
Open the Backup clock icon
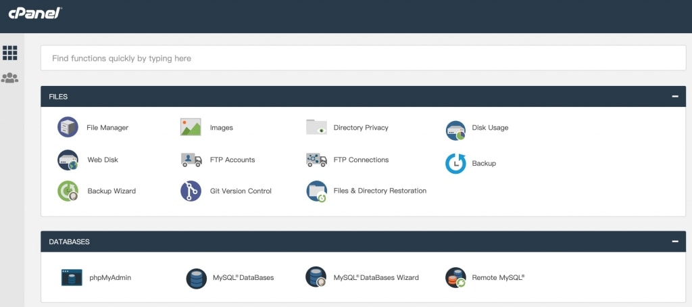(x=455, y=164)
